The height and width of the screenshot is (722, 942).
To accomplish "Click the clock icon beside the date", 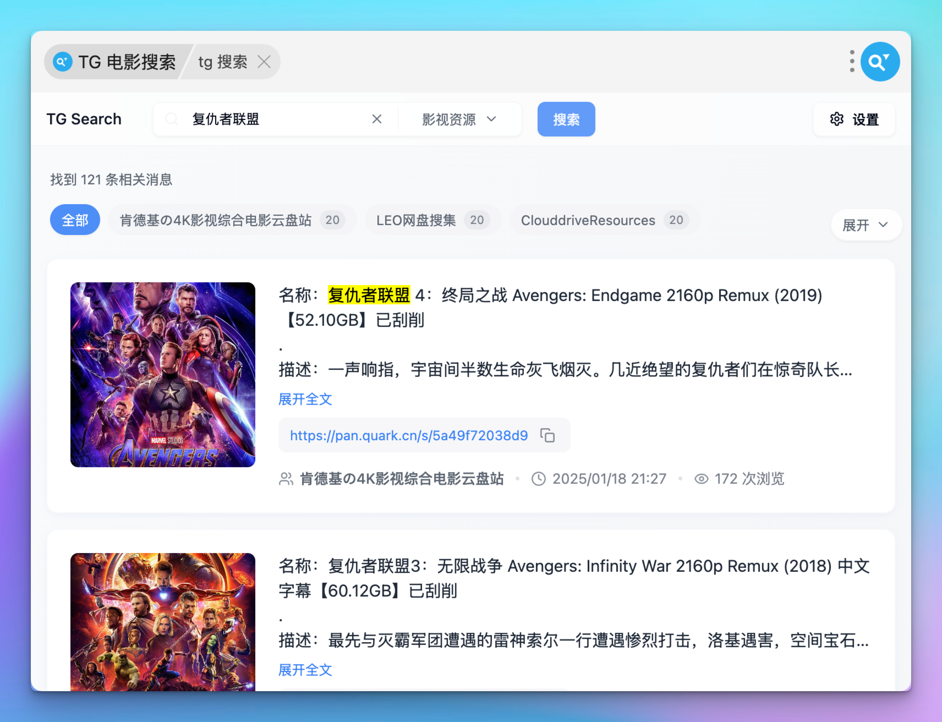I will click(538, 478).
